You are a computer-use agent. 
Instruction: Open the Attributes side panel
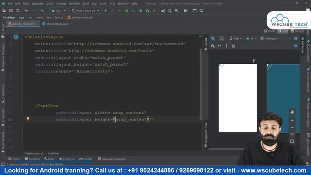[x=302, y=45]
